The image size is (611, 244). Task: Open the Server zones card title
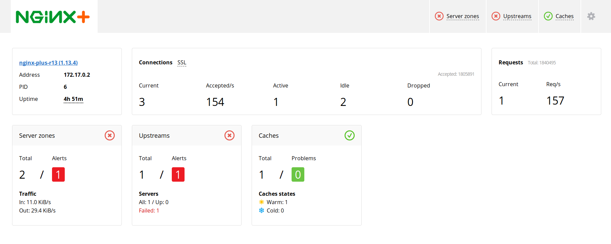[x=37, y=136]
